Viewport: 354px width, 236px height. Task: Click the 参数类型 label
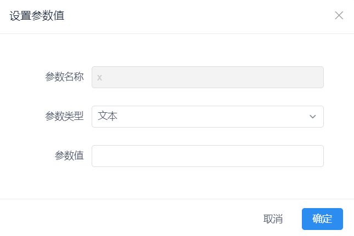point(64,117)
